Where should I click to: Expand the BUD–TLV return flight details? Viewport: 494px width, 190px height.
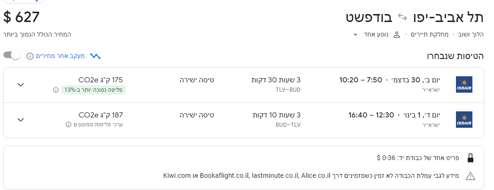[x=20, y=120]
